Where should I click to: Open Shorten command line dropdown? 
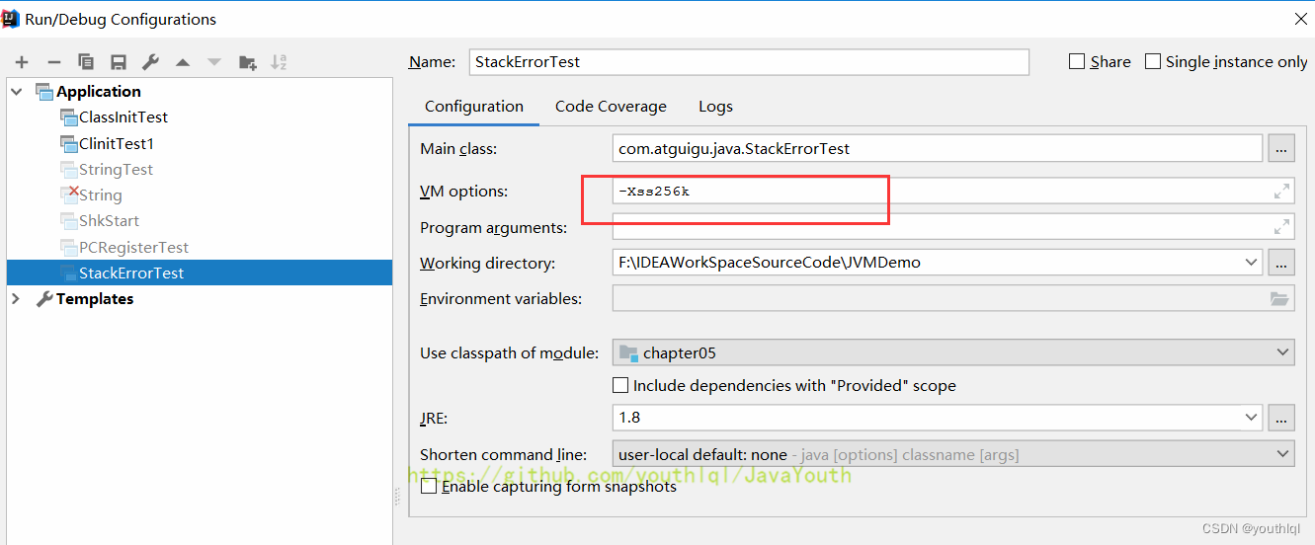pyautogui.click(x=1282, y=454)
